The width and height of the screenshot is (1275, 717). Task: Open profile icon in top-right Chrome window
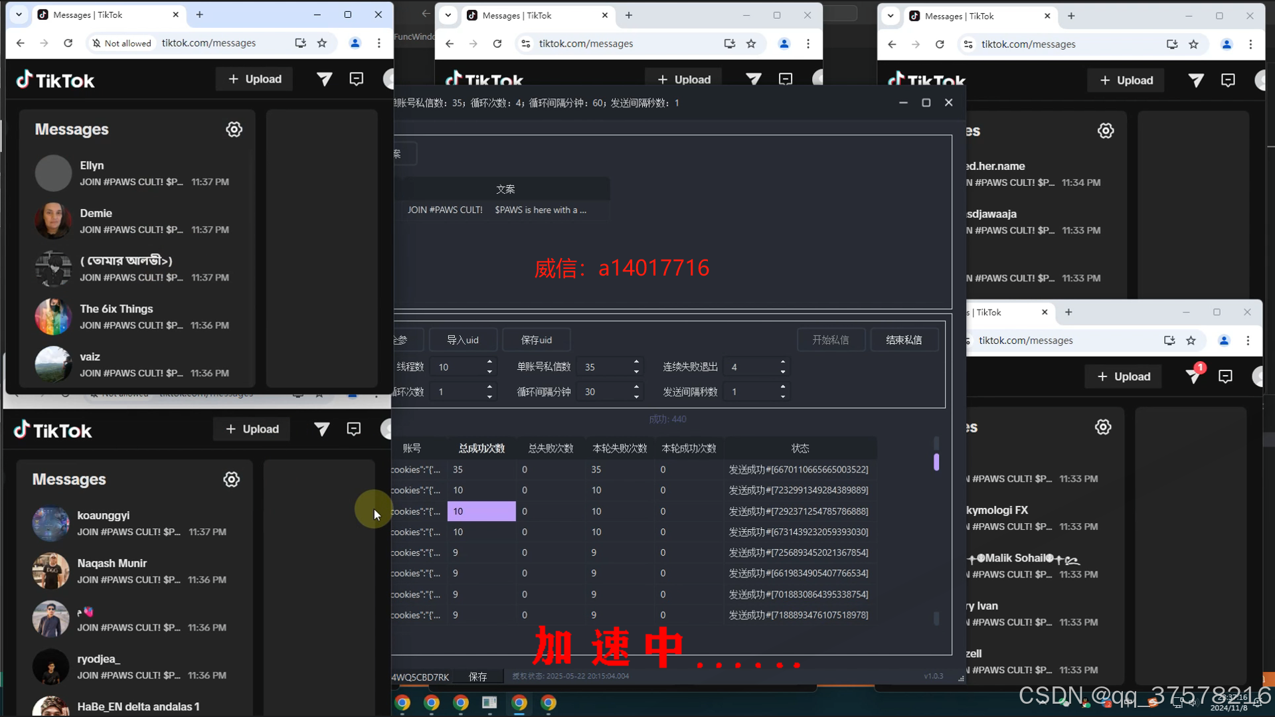[x=1227, y=44]
